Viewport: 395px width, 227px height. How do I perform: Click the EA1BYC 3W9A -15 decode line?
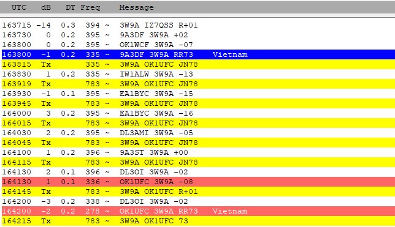pyautogui.click(x=198, y=94)
